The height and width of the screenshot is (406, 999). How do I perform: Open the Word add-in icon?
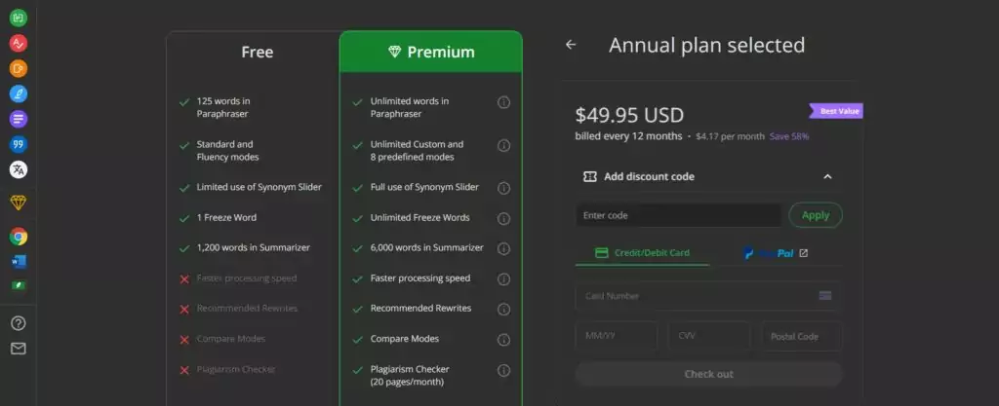tap(19, 261)
